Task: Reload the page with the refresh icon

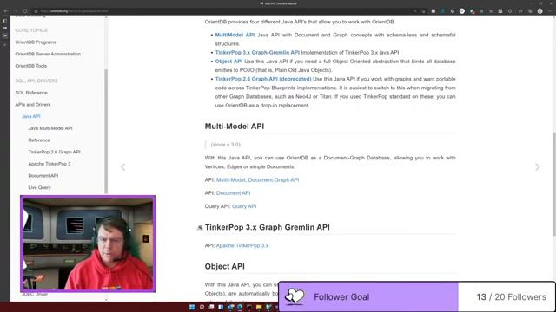Action: pyautogui.click(x=25, y=11)
